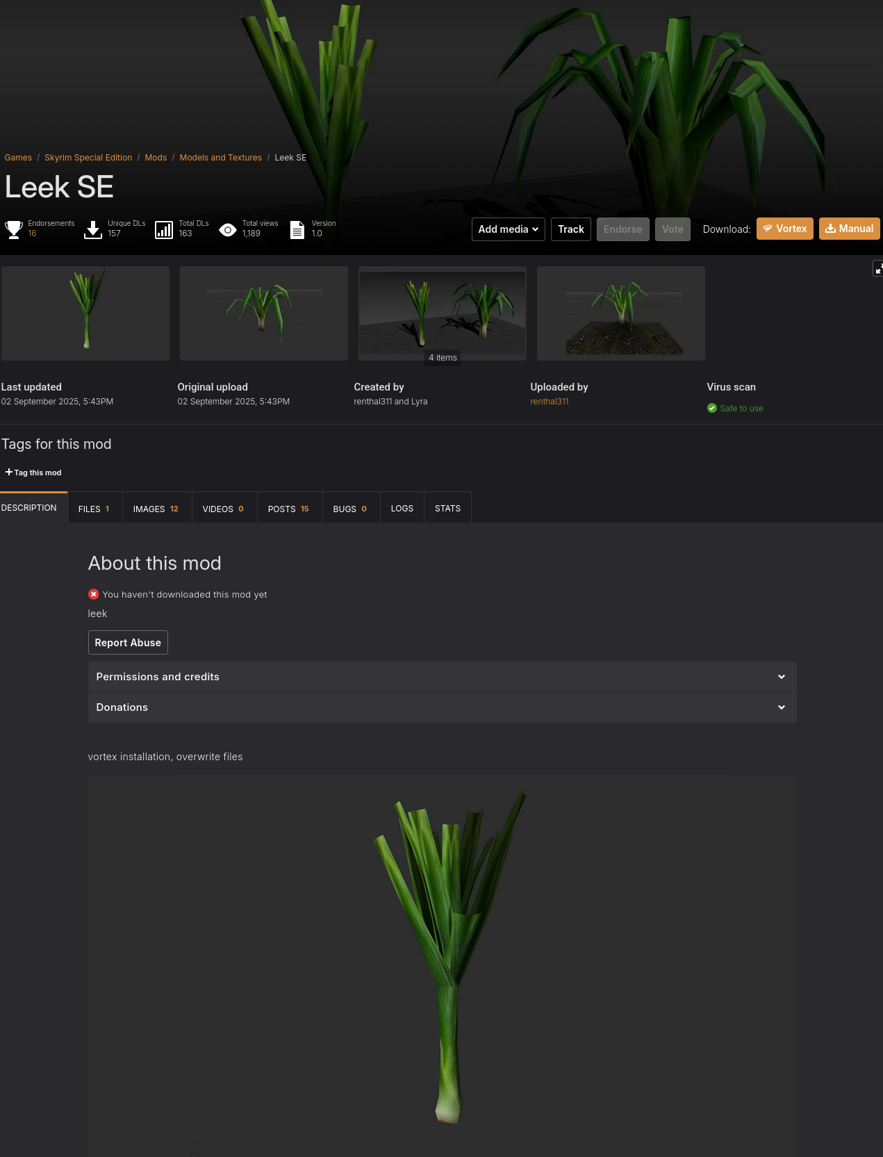Open the Posts tab
This screenshot has height=1157, width=883.
point(289,509)
